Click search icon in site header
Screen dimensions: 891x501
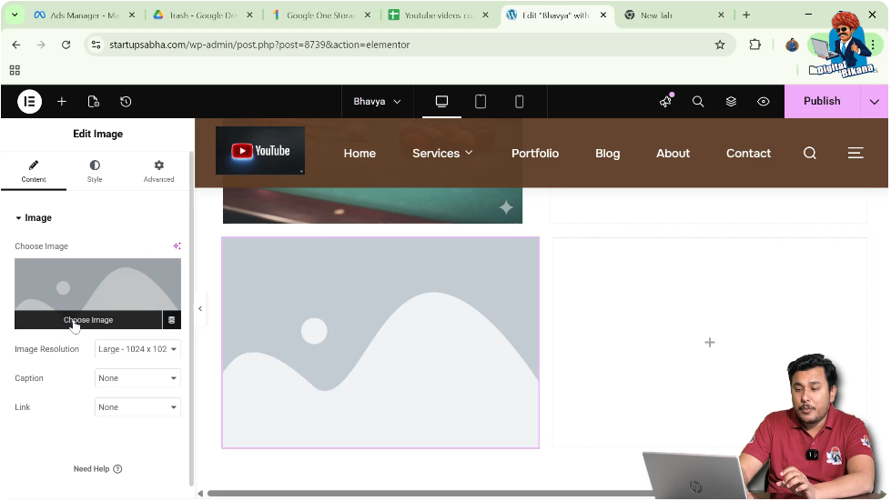810,153
